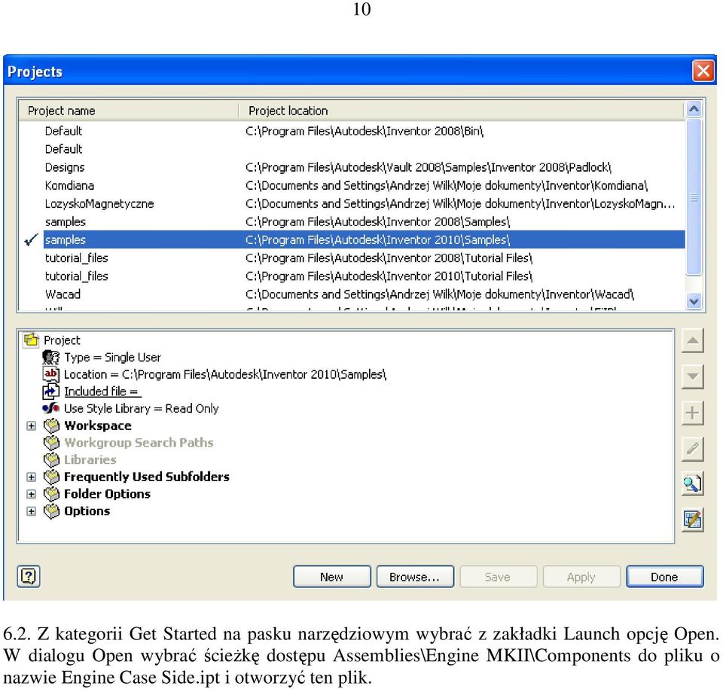723x689 pixels.
Task: Click the Workspace folder icon
Action: click(x=52, y=425)
